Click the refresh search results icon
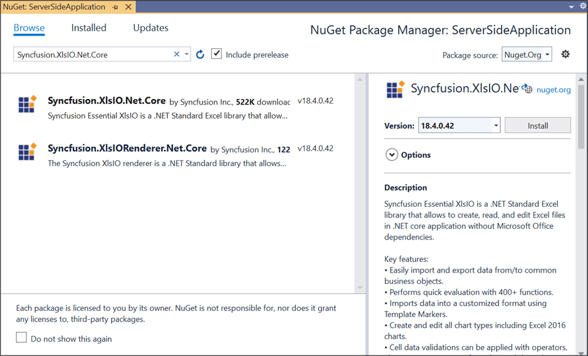Image resolution: width=588 pixels, height=356 pixels. 200,55
